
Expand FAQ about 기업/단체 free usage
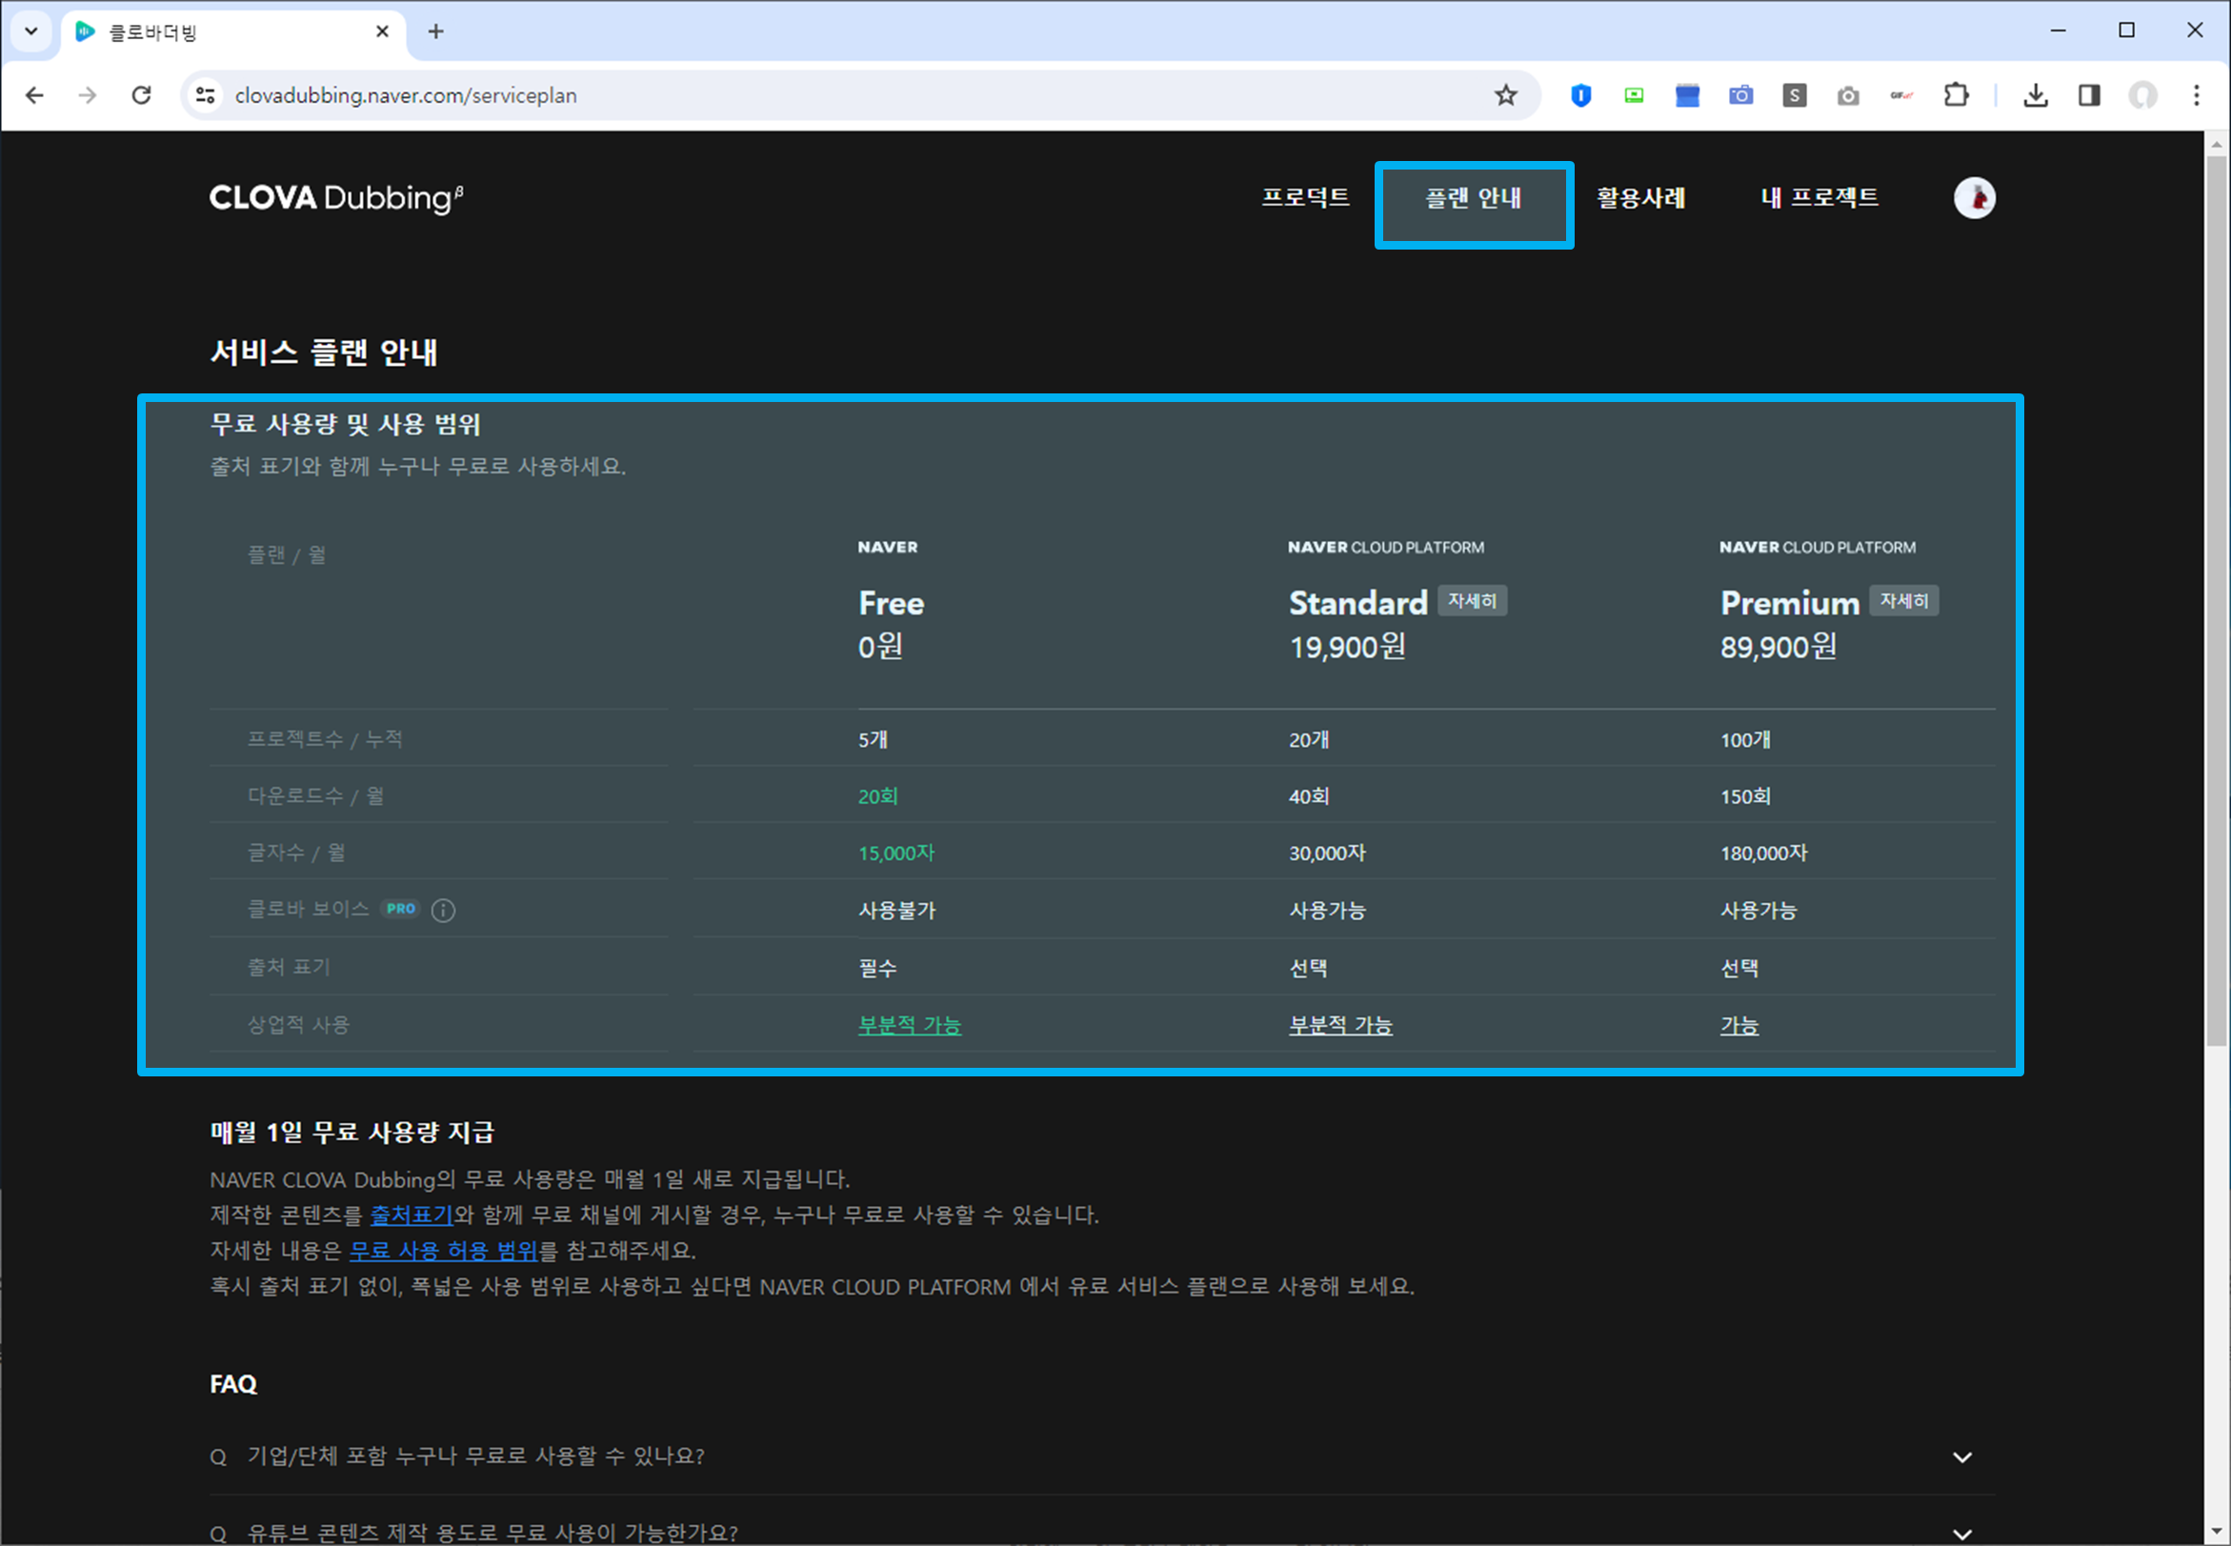coord(1961,1456)
